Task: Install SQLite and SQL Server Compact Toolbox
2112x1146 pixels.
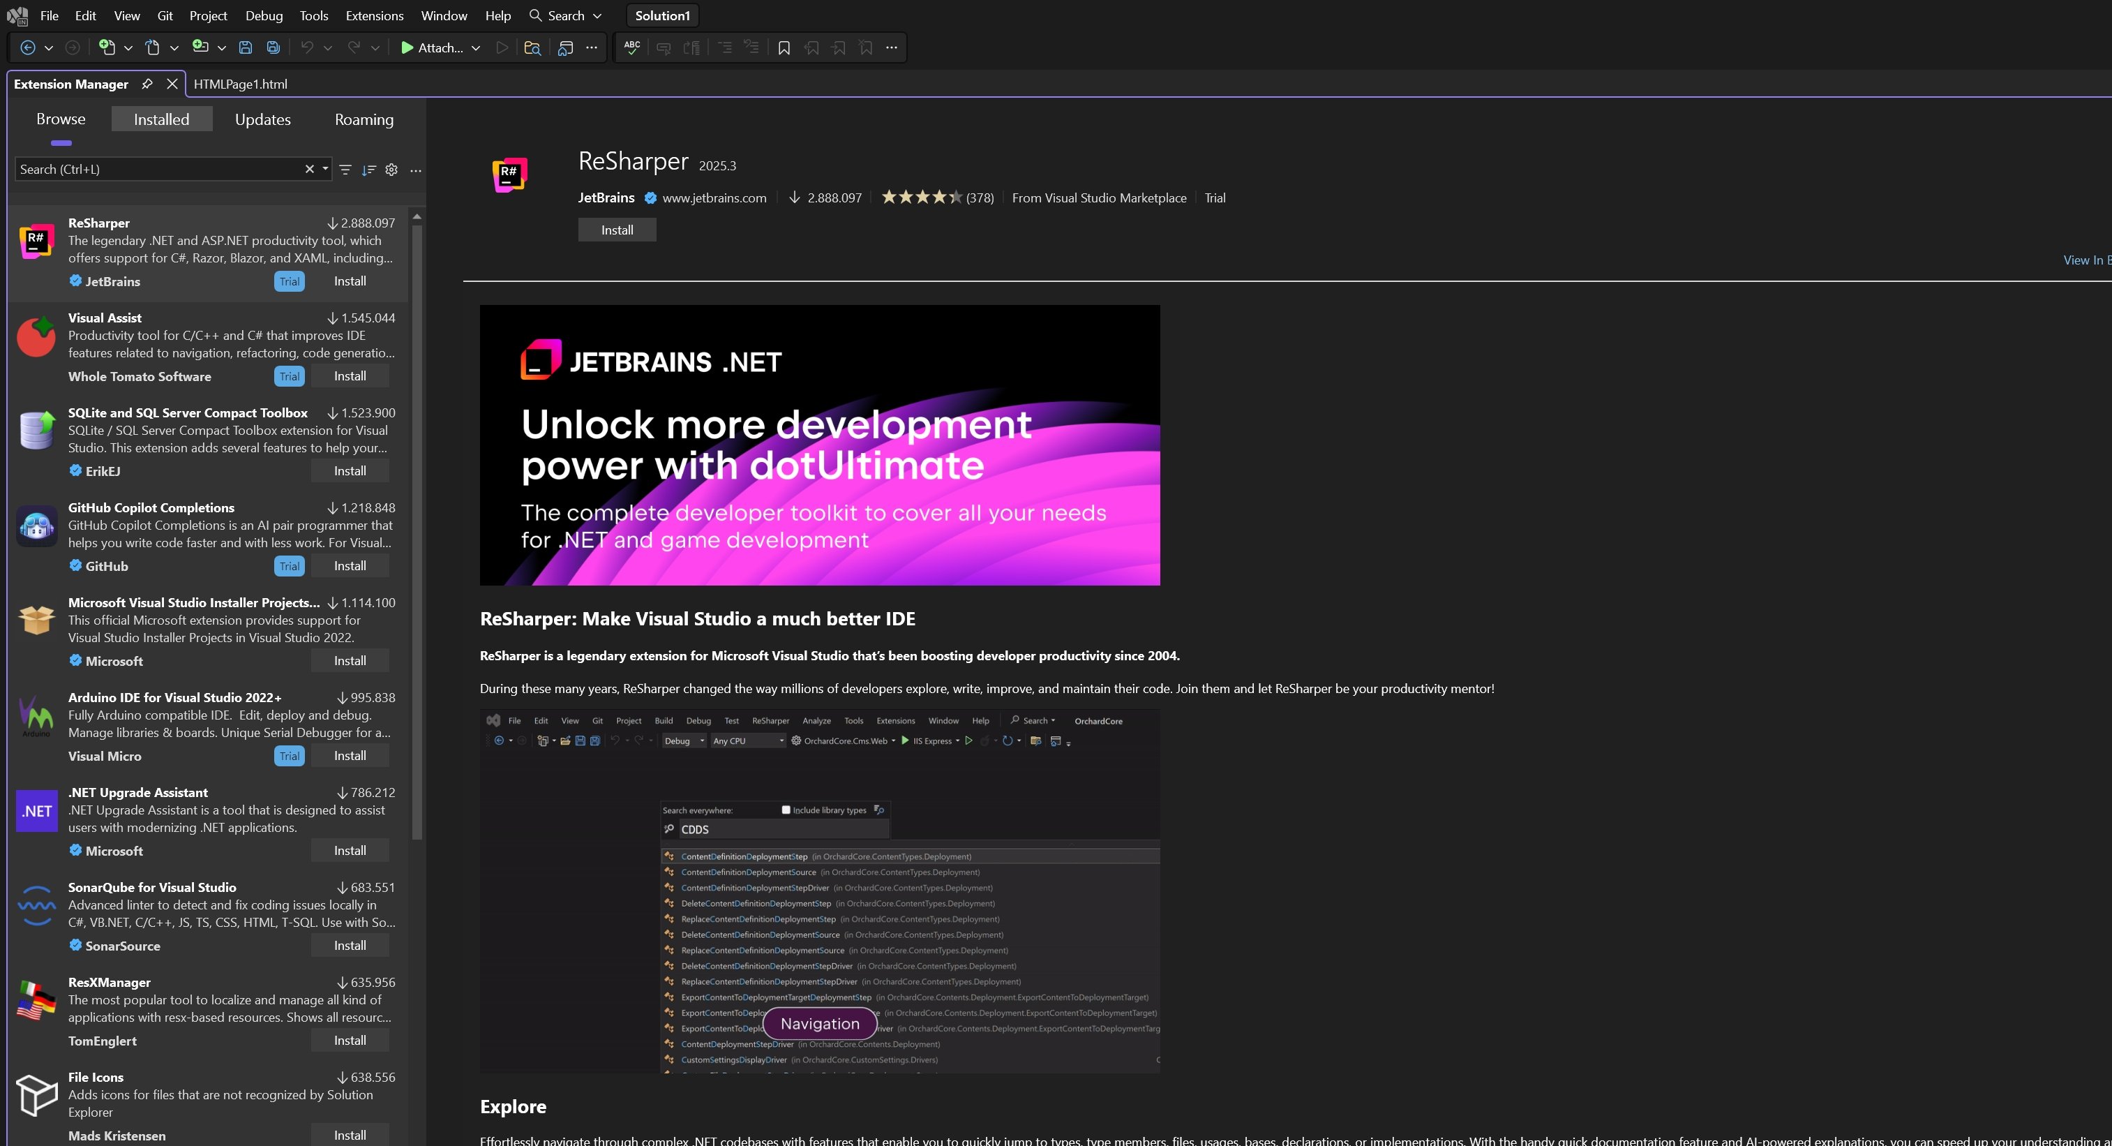Action: [x=350, y=471]
